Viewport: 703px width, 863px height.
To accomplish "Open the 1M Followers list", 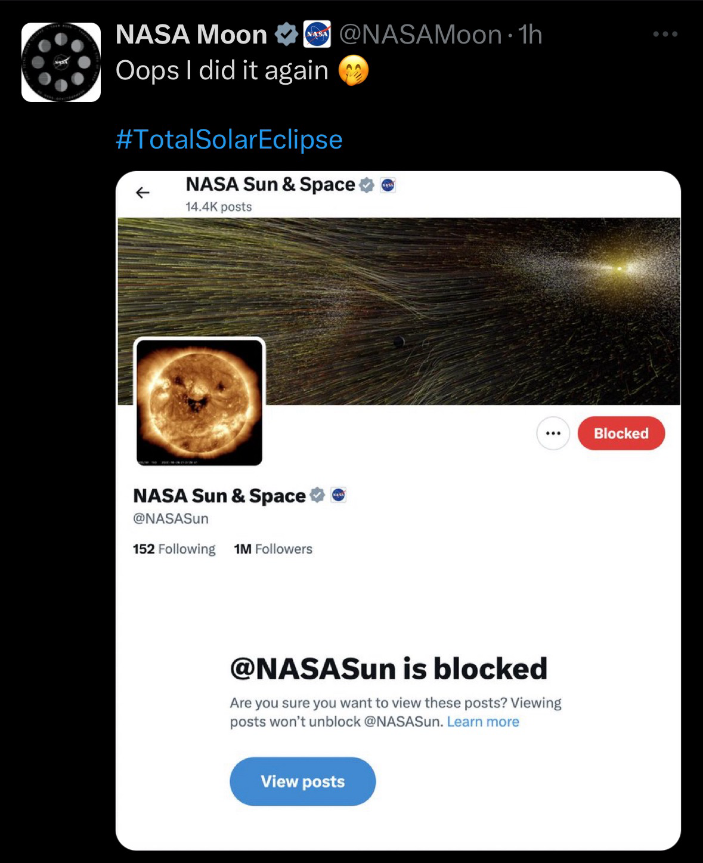I will [273, 549].
